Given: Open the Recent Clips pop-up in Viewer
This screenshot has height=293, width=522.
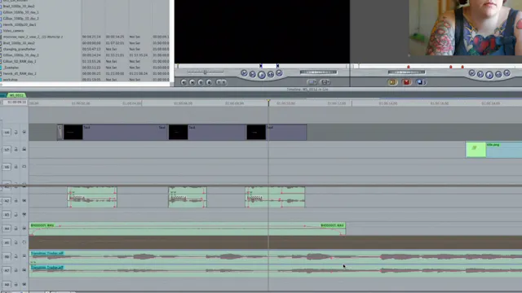Looking at the screenshot, I should [312, 82].
